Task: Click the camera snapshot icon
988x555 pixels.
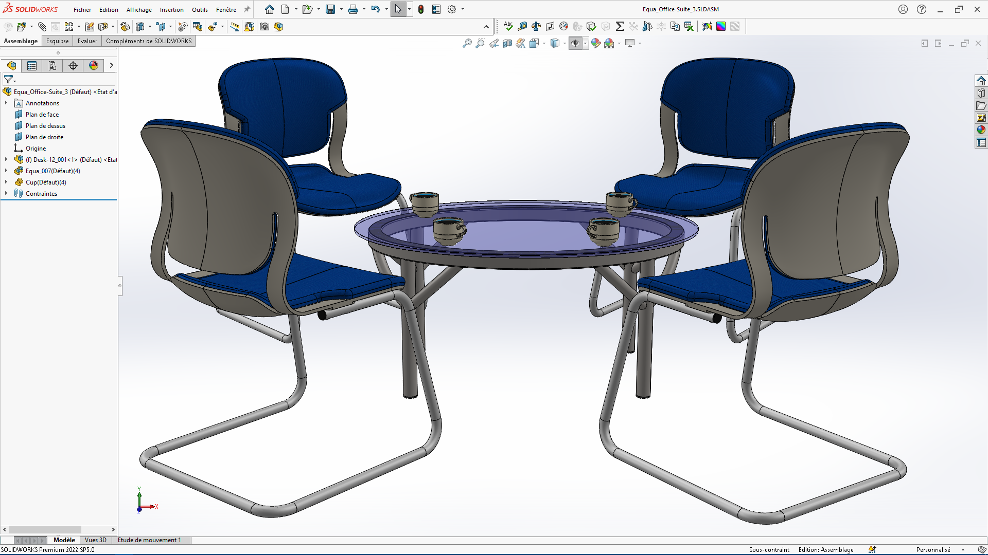Action: [x=264, y=27]
